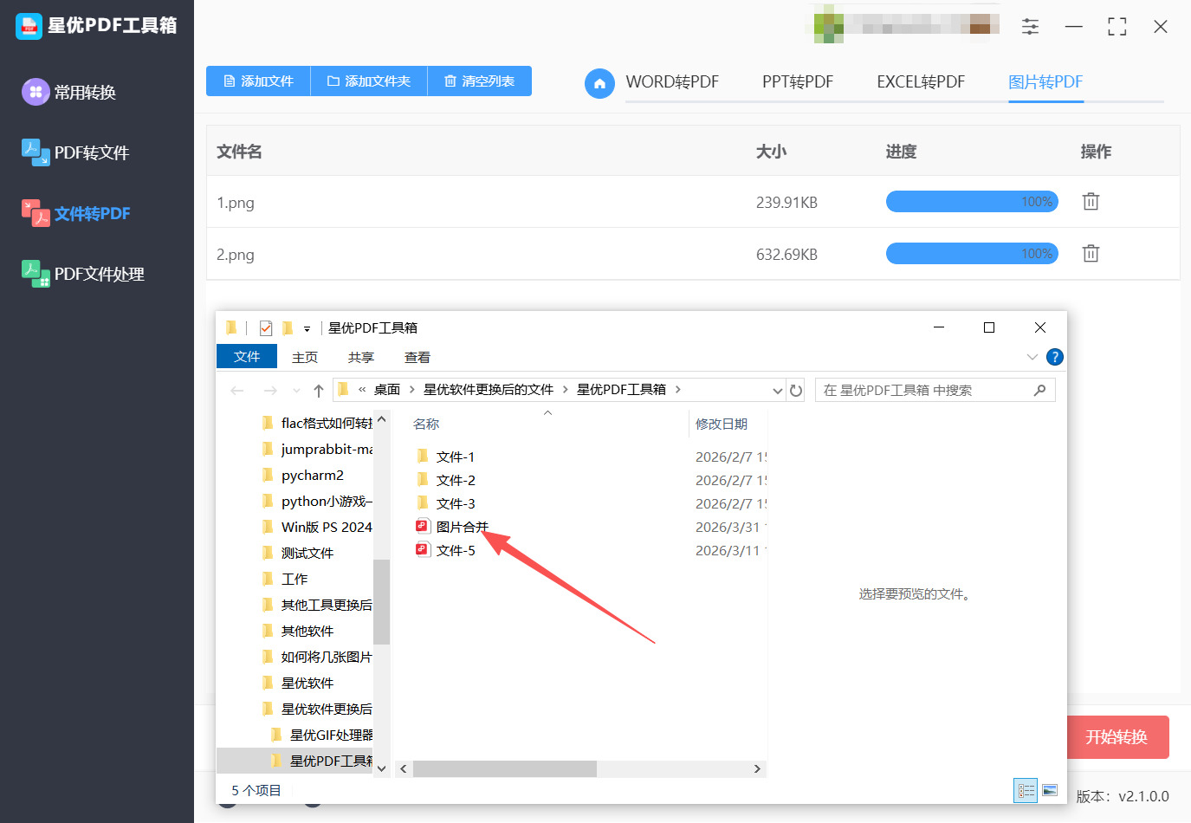Click the 1.png progress bar
This screenshot has width=1191, height=823.
pos(972,202)
